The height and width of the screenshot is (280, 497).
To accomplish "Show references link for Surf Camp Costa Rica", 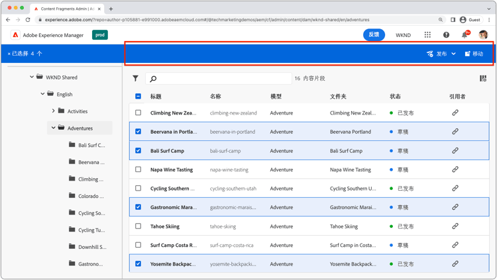I will (x=455, y=245).
